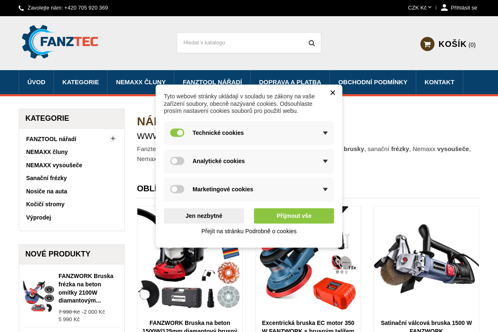Screen dimensions: 498x332
Task: Click the Přihlásit se link
Action: tap(464, 7)
